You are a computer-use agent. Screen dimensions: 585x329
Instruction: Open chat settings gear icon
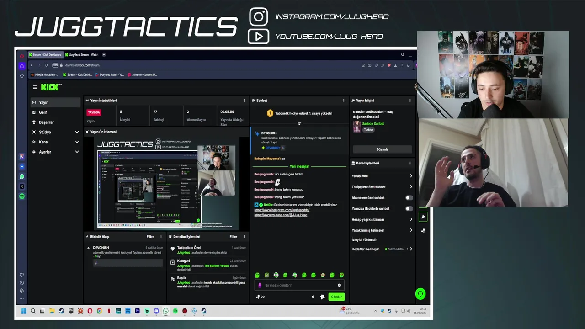click(313, 297)
